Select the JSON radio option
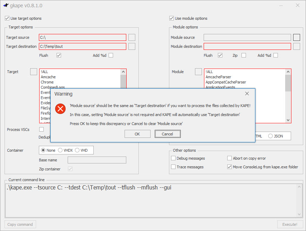Viewport: 306px width, 231px height. pyautogui.click(x=270, y=136)
